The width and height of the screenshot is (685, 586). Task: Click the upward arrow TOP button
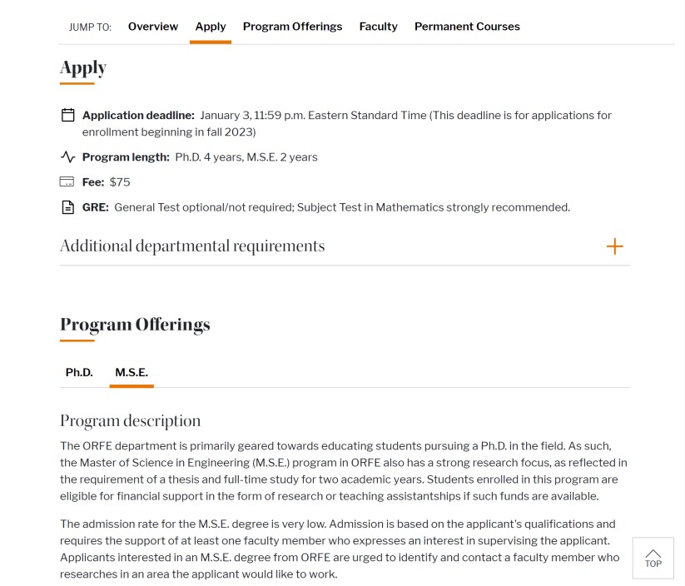pos(653,559)
